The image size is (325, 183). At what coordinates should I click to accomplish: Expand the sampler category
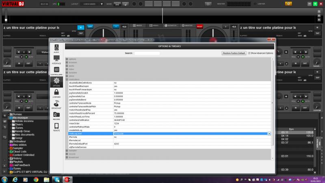[x=67, y=150]
